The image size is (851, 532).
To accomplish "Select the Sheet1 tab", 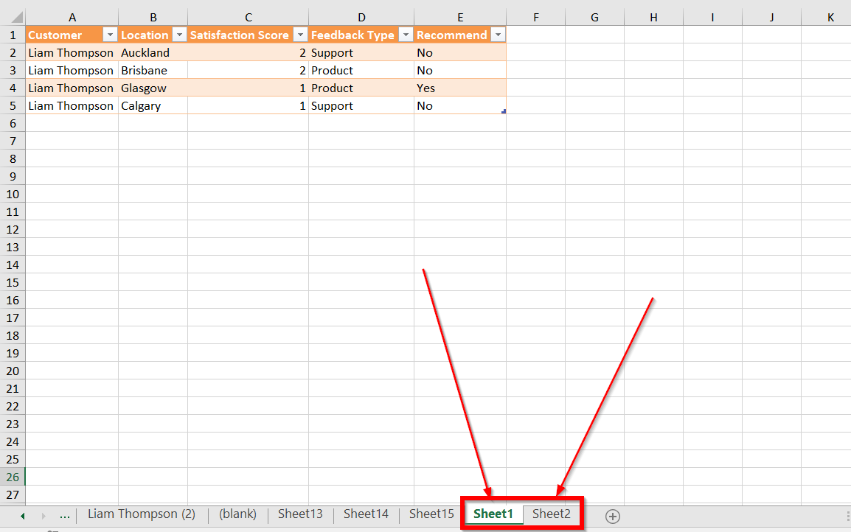I will [493, 514].
